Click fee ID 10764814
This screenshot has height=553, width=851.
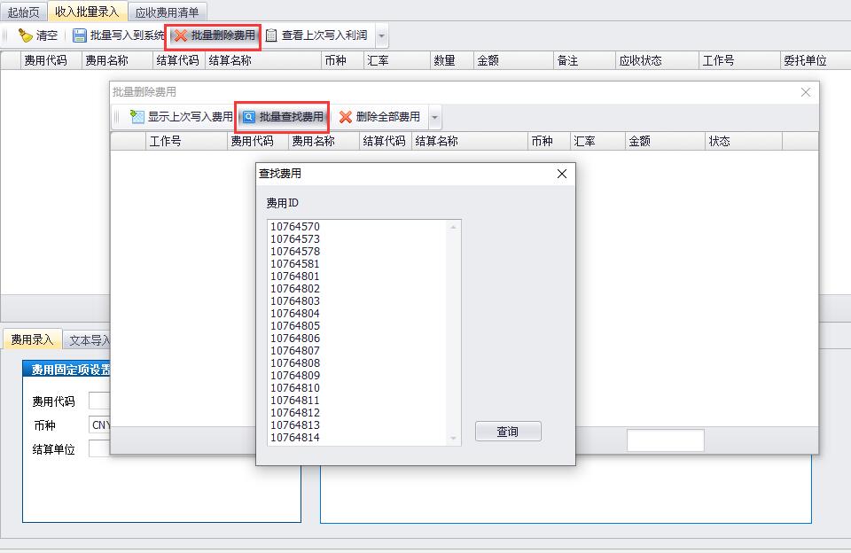pyautogui.click(x=295, y=438)
